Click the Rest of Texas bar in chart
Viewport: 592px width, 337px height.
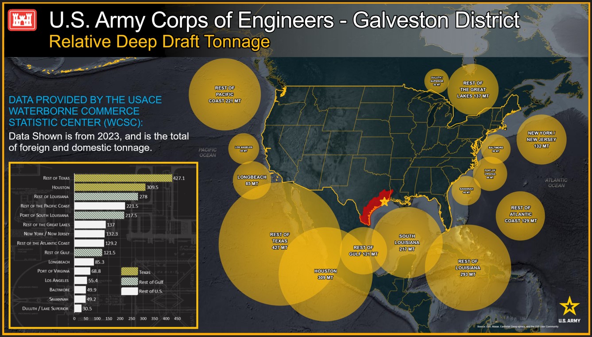(x=123, y=178)
